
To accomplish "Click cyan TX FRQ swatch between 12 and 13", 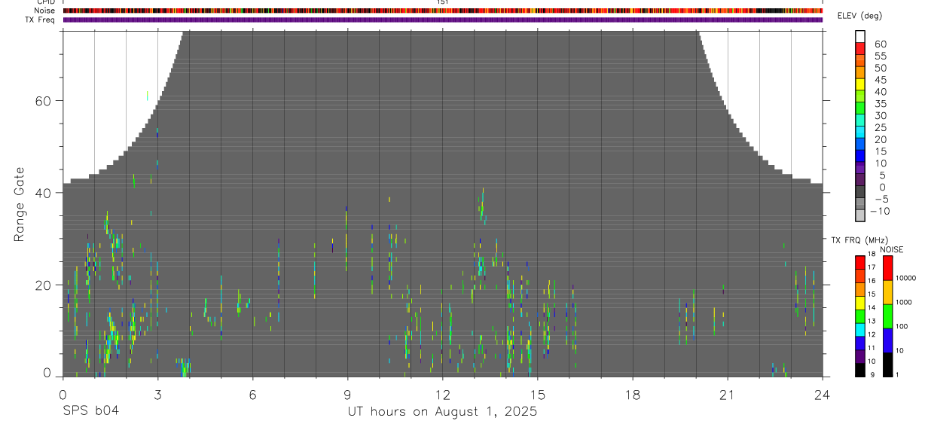I will [x=860, y=329].
